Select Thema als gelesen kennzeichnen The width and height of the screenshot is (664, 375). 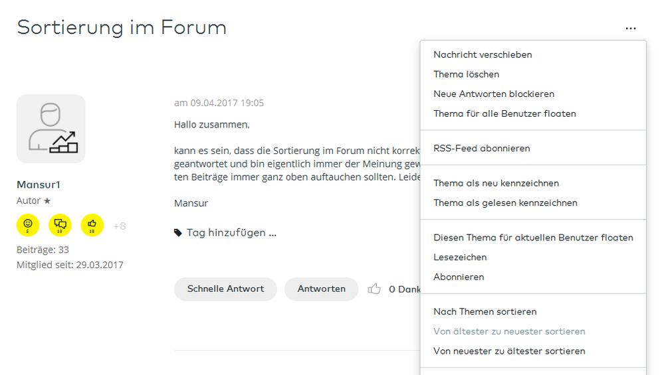coord(505,203)
